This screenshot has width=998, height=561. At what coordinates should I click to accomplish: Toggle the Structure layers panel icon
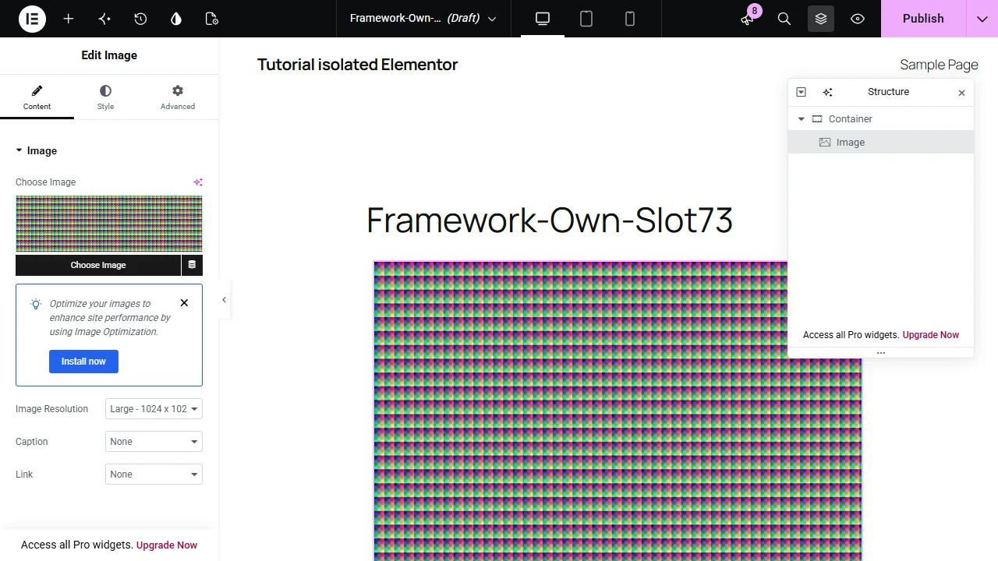pyautogui.click(x=821, y=19)
